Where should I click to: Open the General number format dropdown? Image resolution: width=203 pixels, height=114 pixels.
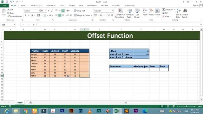(x=112, y=11)
